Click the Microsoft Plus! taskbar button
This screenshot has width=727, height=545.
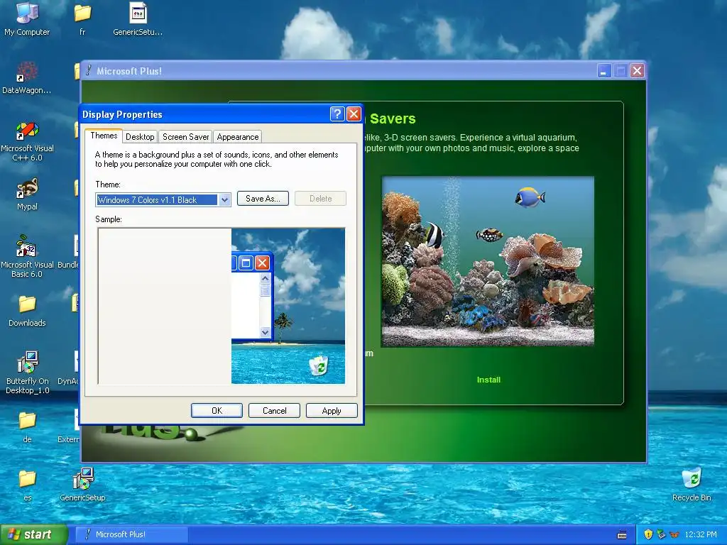131,534
